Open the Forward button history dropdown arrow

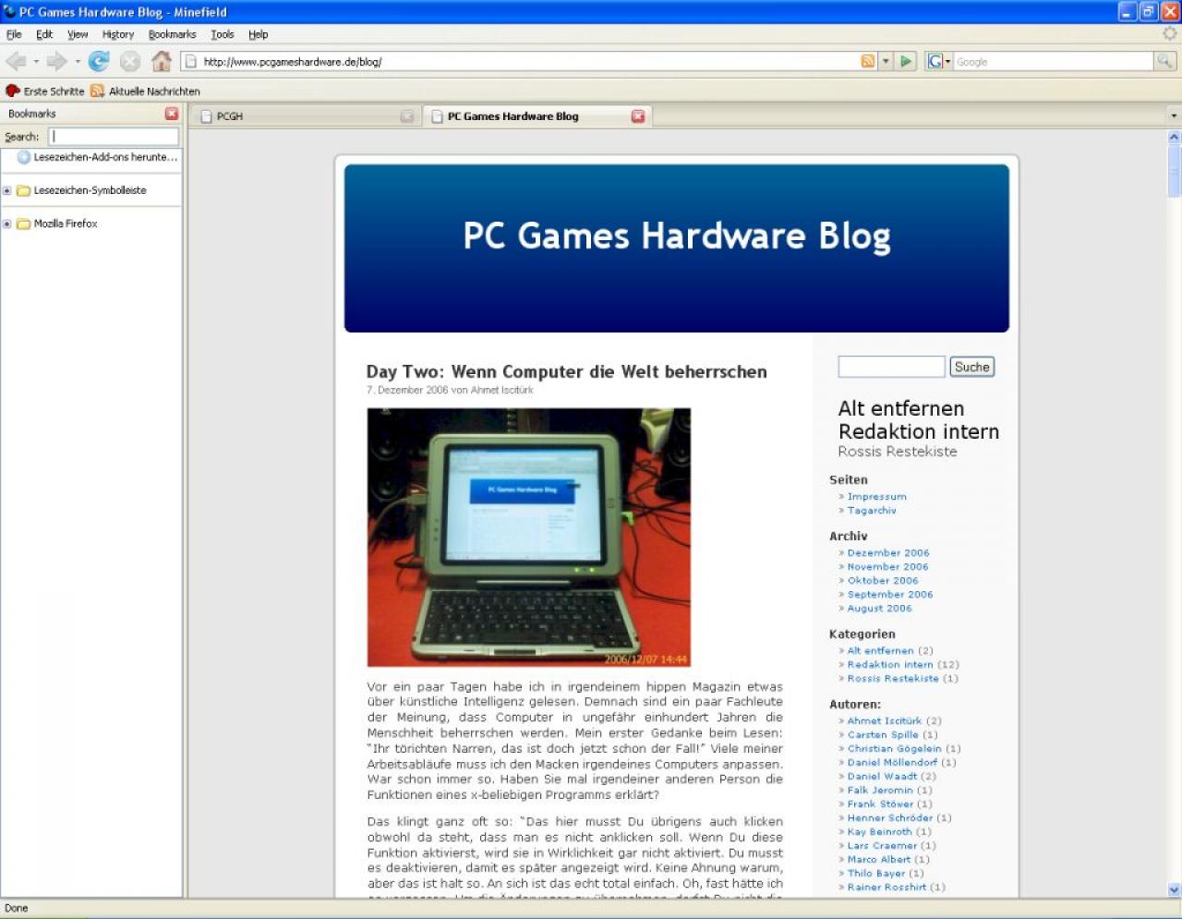coord(78,62)
